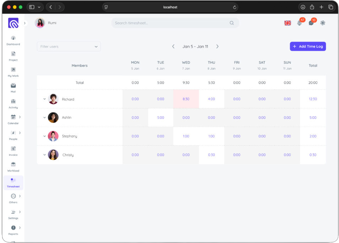Open the Mail sidebar icon
The image size is (339, 243).
tap(13, 85)
